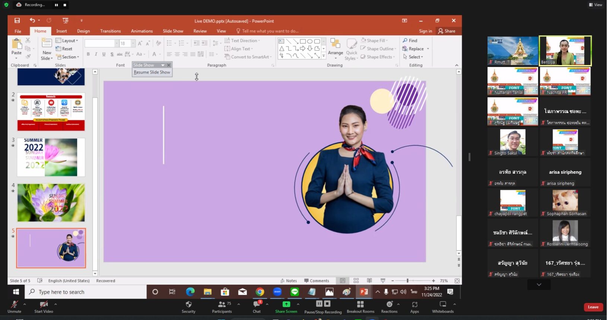Open Zoom Reactions menu
Screen dimensions: 607x320
tap(389, 307)
